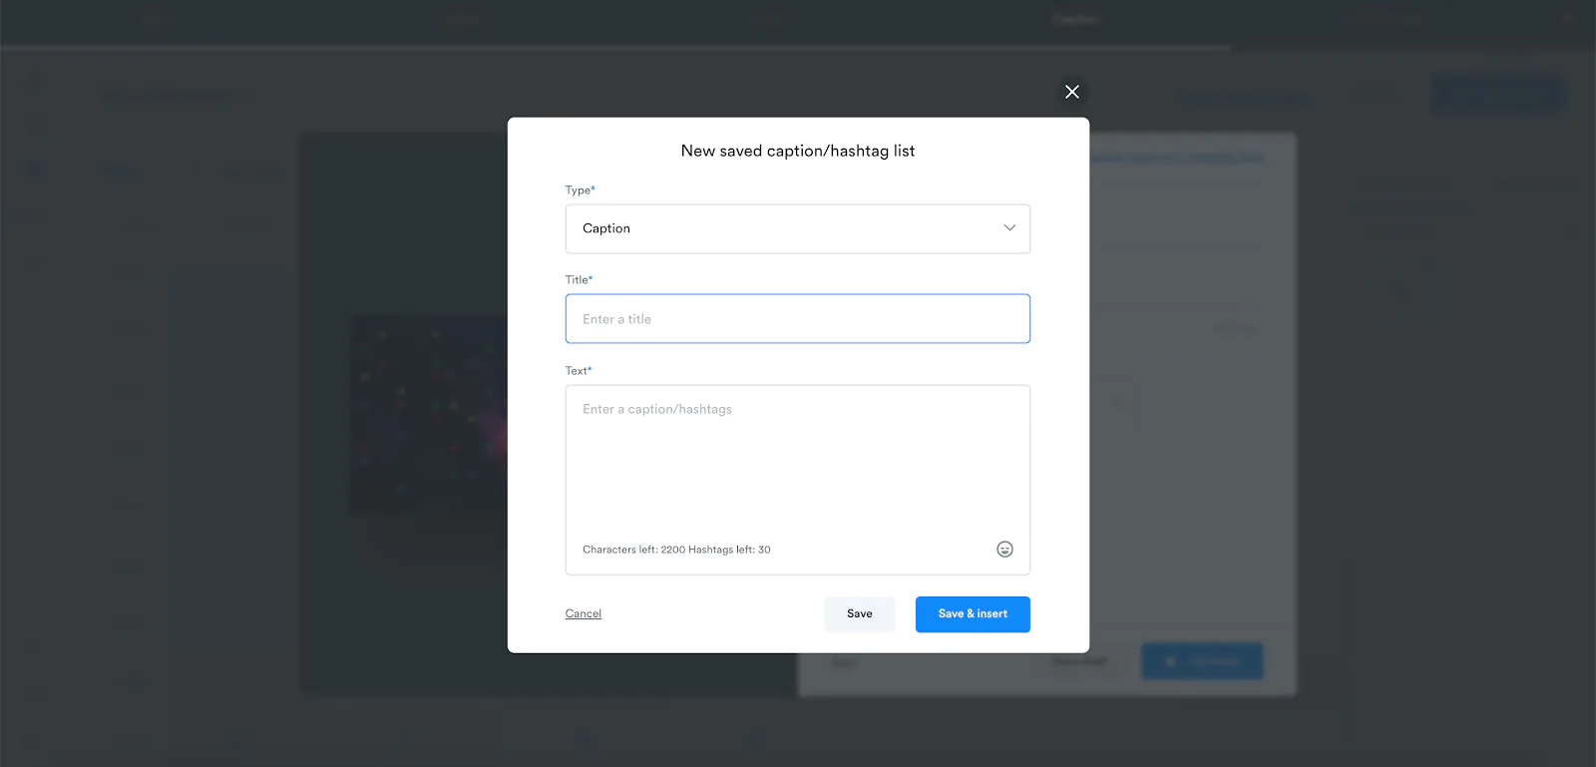
Task: Click the Cancel link
Action: pos(584,614)
